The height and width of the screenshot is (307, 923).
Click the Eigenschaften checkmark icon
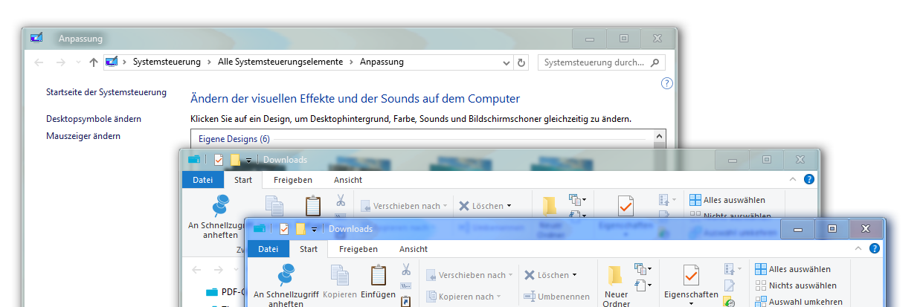pos(691,277)
